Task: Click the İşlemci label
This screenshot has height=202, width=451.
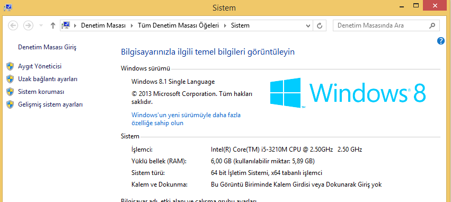Action: 142,150
